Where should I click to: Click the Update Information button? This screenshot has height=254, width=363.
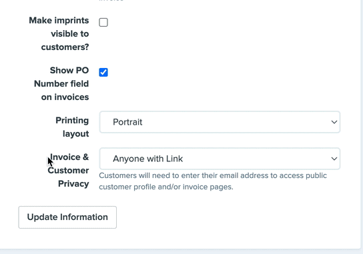[67, 217]
